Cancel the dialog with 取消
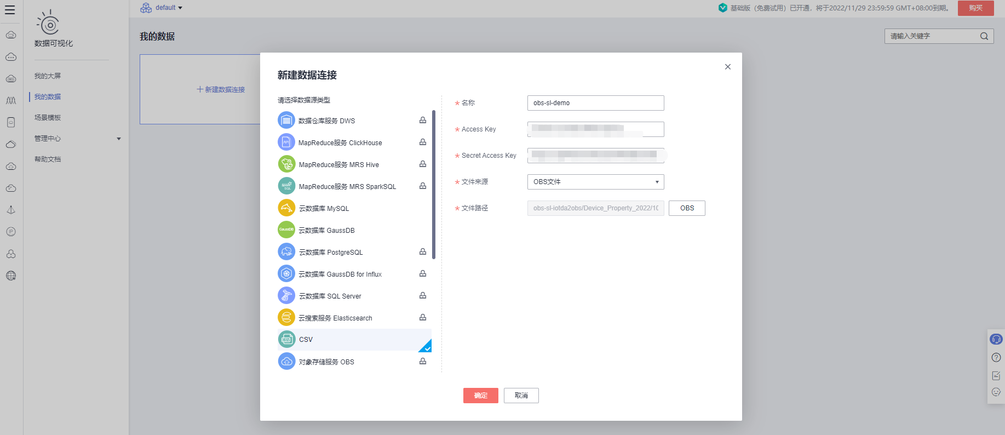The height and width of the screenshot is (435, 1005). tap(521, 396)
